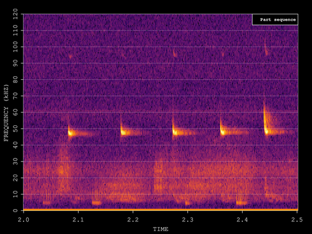Select the 50 kHz frequency label
312x234 pixels.
tap(16, 129)
